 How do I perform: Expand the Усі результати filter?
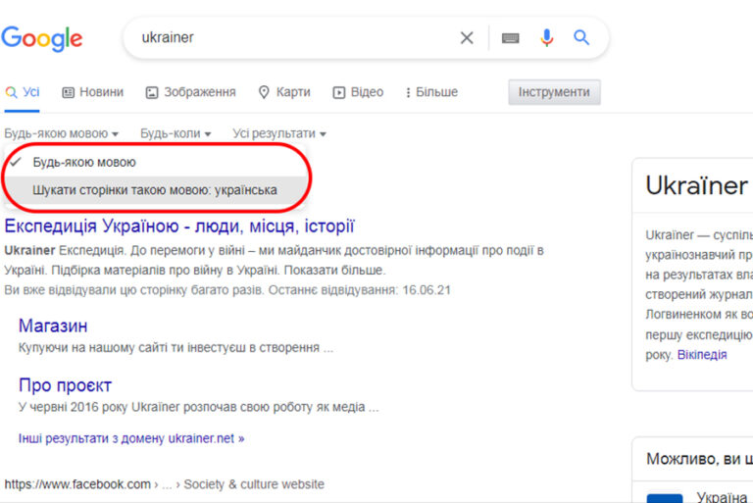point(279,133)
